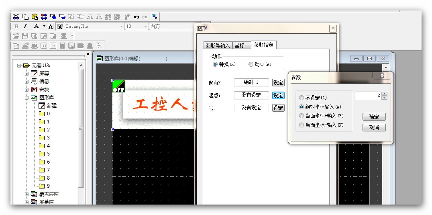Expand the 屏幕 tree node

pos(27,74)
